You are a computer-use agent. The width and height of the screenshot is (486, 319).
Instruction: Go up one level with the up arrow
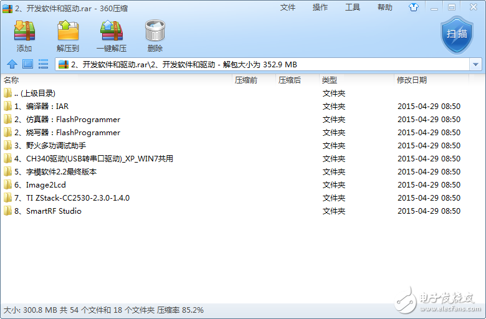pos(11,64)
